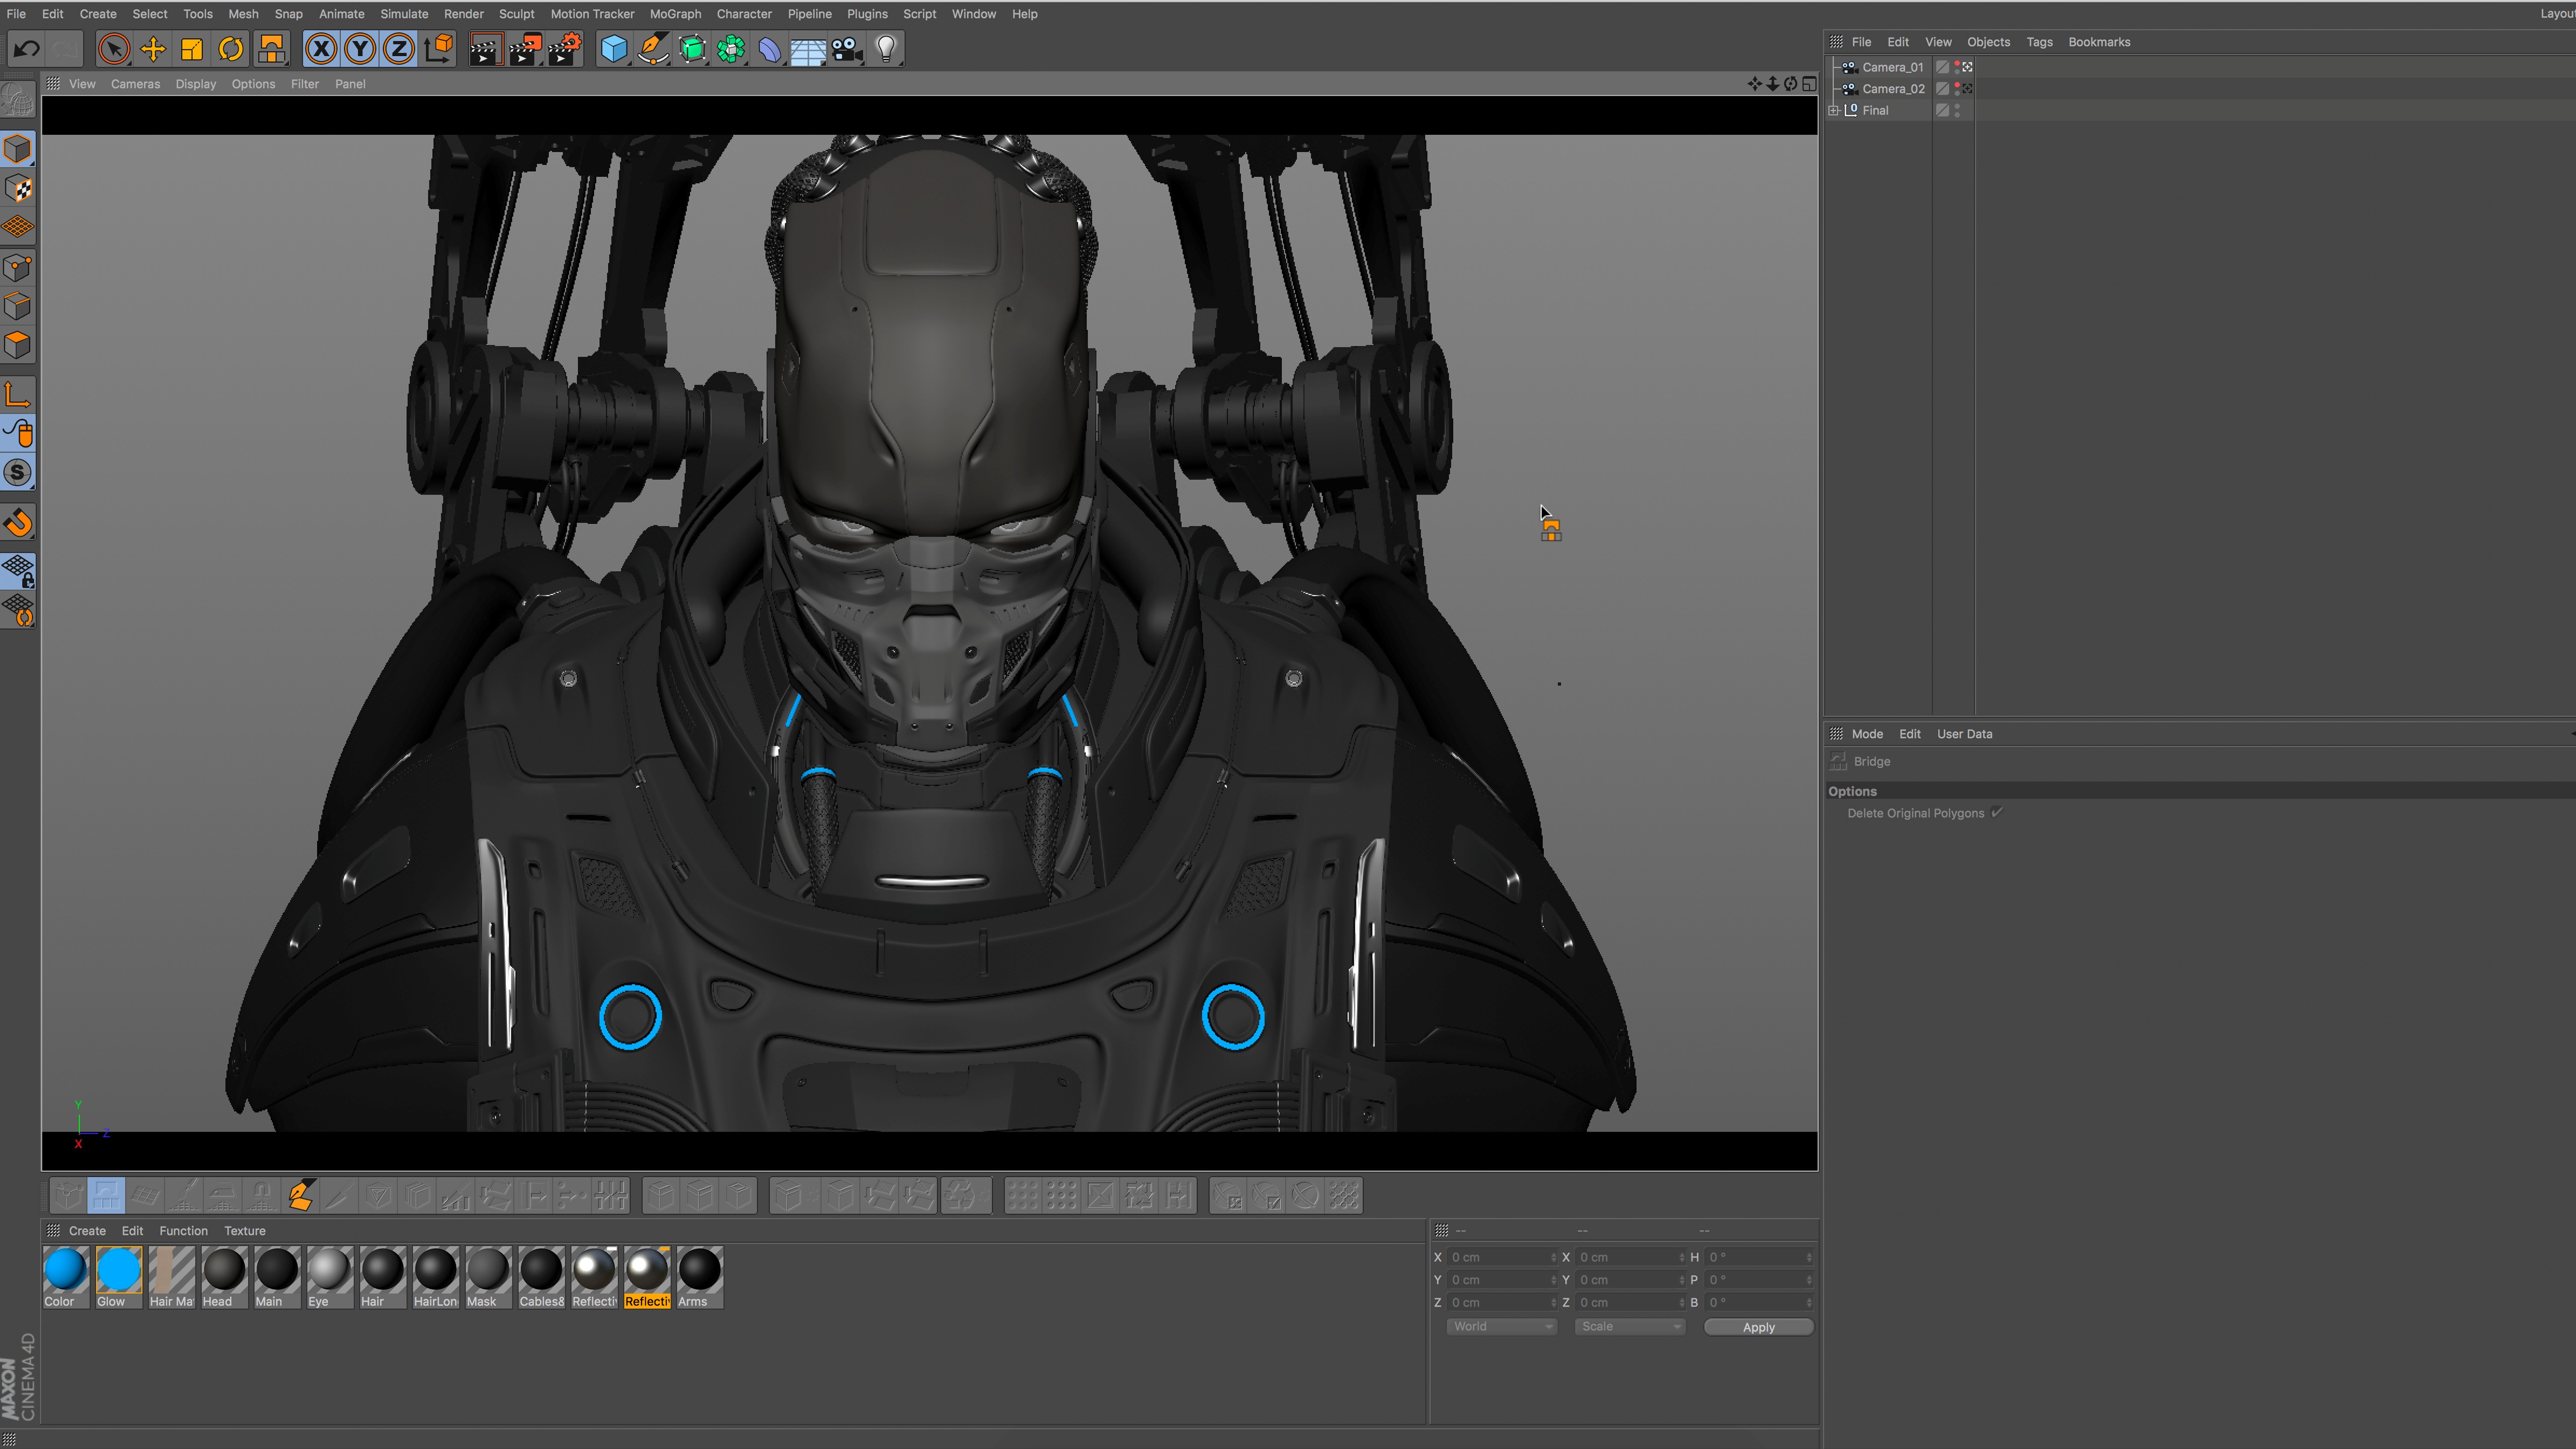Image resolution: width=2576 pixels, height=1449 pixels.
Task: Activate the Move tool
Action: pyautogui.click(x=153, y=48)
